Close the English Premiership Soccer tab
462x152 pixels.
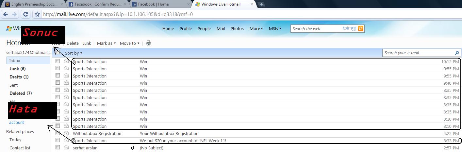[x=62, y=4]
